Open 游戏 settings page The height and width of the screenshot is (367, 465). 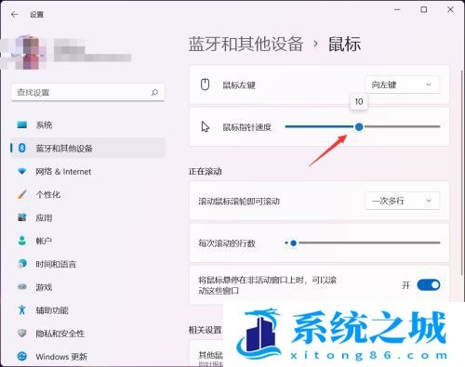[87, 287]
